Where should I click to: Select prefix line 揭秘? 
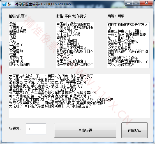pyautogui.click(x=13, y=38)
